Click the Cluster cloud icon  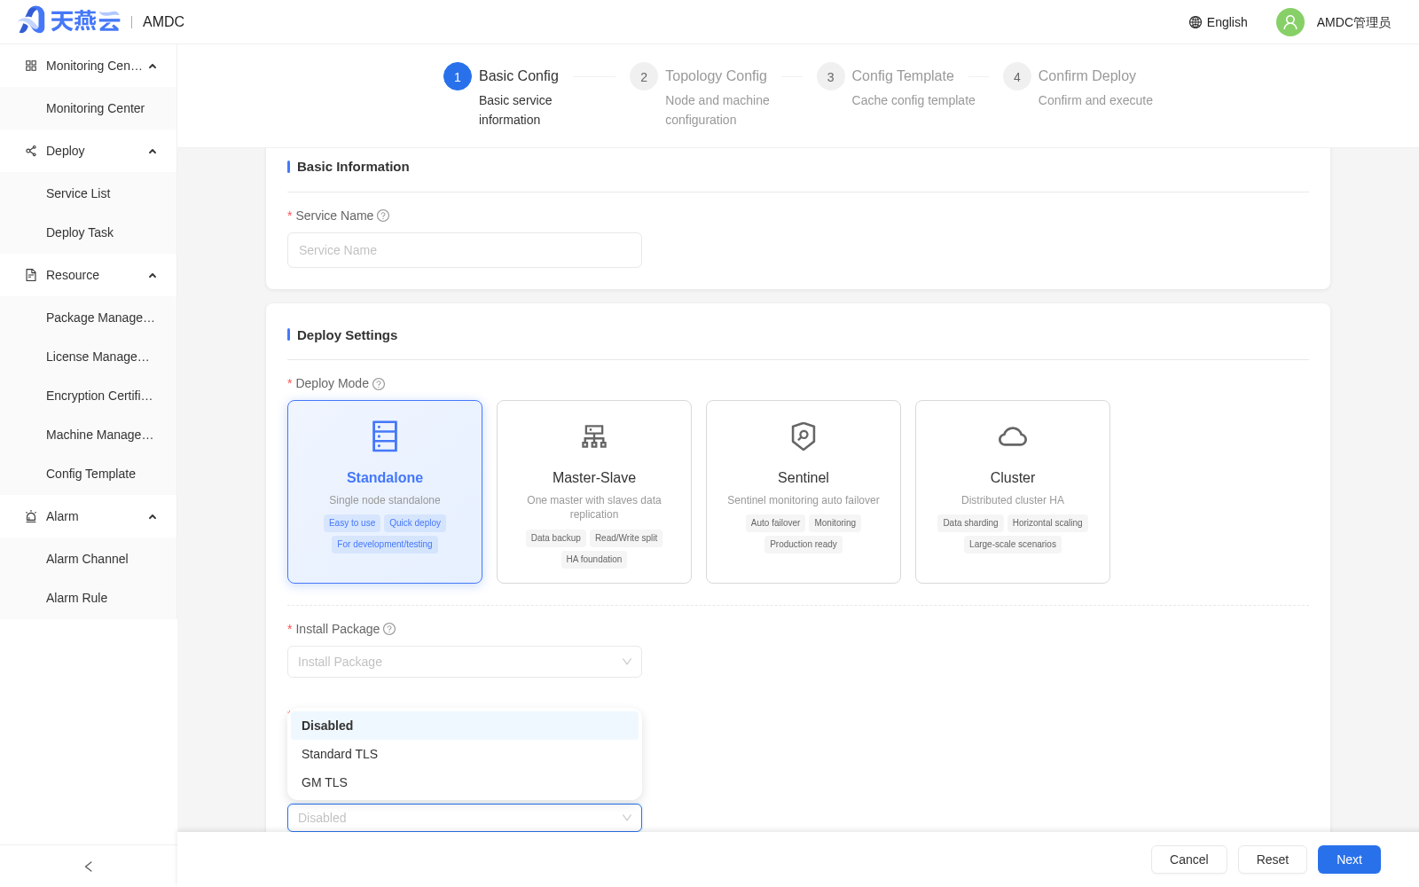click(x=1013, y=436)
